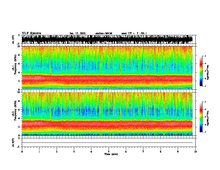This screenshot has height=170, width=220.
Task: Click the ch.2 "Frequency (kHz)" axis label
Action: (x=16, y=111)
